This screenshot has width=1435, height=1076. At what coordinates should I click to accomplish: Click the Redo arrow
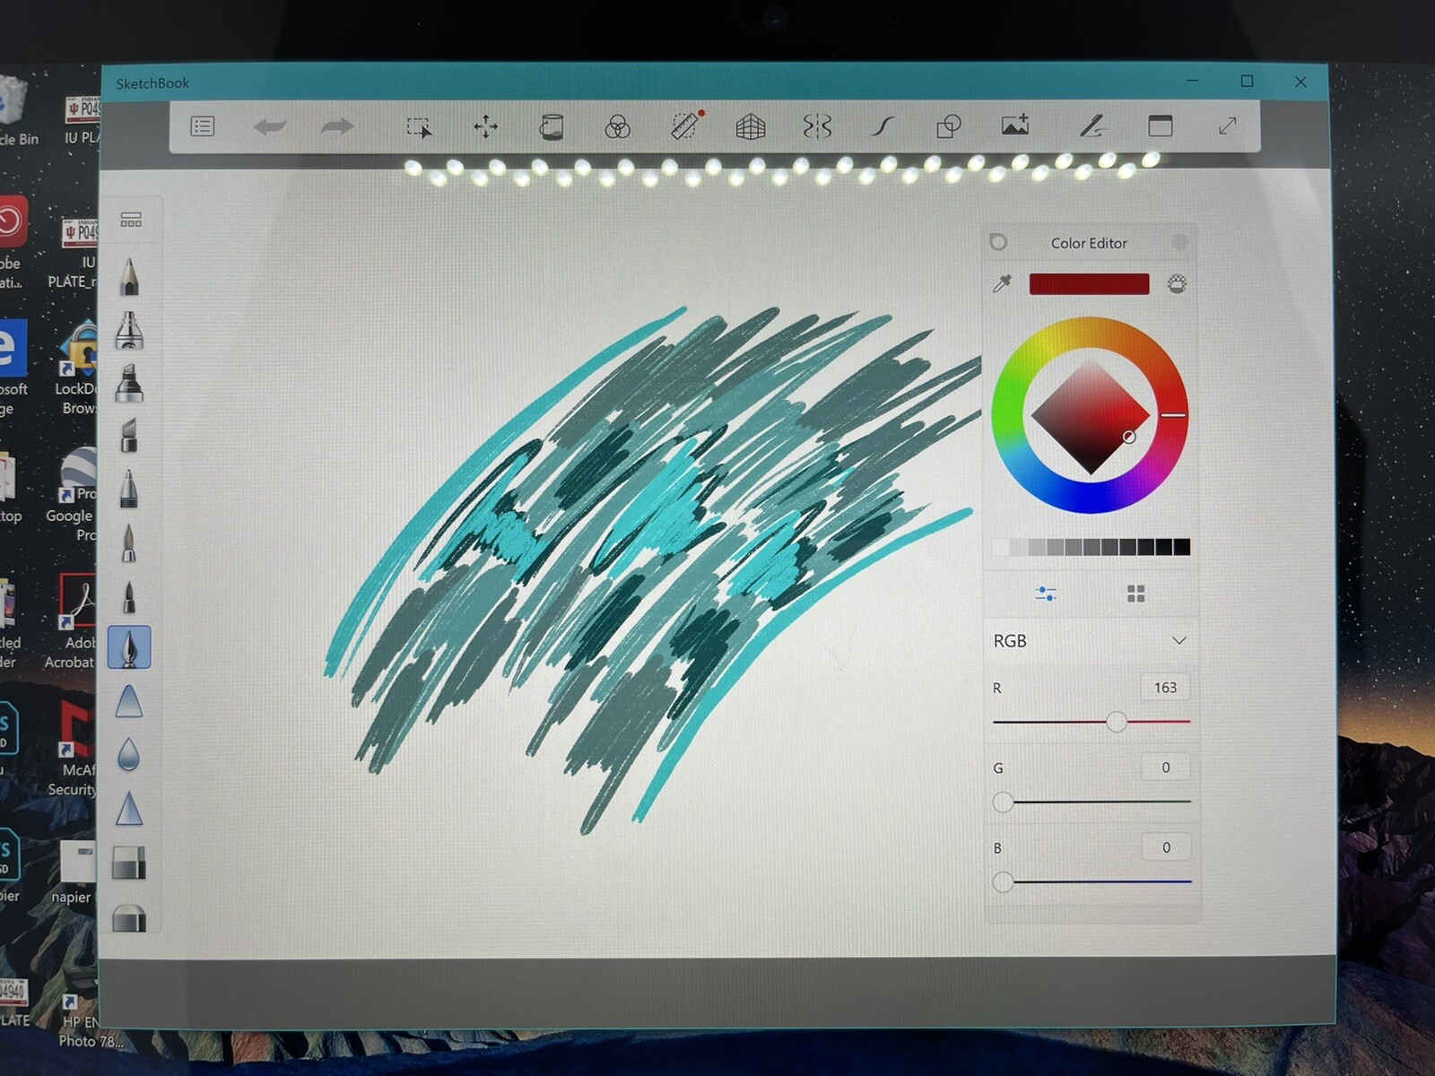337,126
